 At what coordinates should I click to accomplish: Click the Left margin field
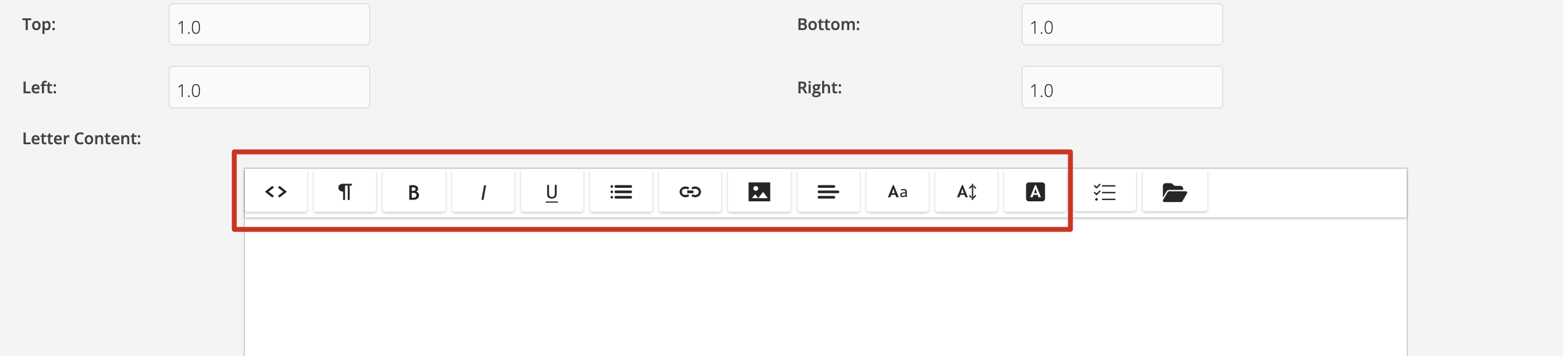point(270,87)
